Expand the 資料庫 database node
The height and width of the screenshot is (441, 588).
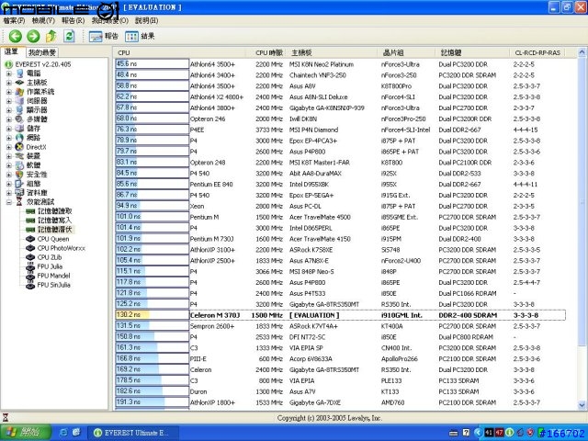[x=8, y=193]
